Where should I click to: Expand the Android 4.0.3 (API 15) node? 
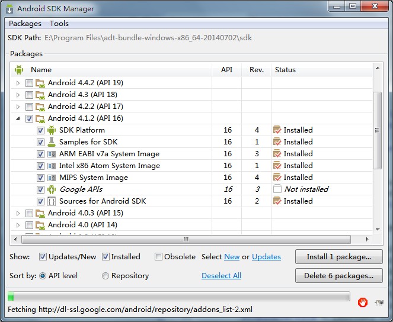(x=18, y=214)
